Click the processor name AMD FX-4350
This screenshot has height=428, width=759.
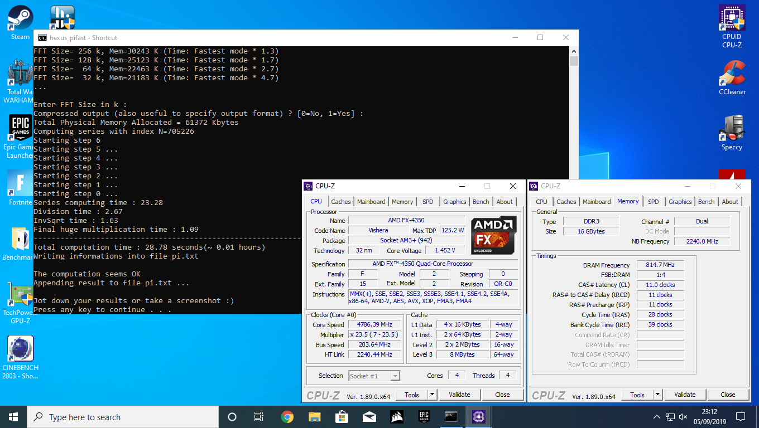click(x=406, y=220)
